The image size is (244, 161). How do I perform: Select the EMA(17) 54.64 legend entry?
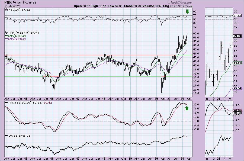(x=17, y=36)
